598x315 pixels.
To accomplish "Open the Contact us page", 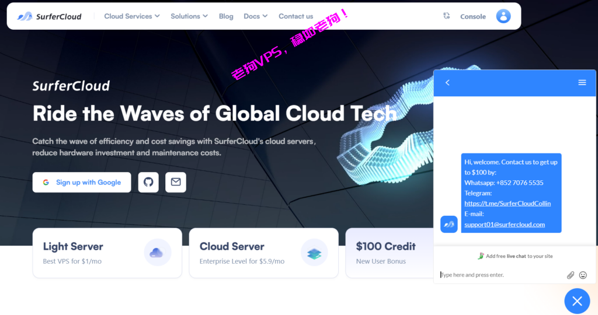I will click(x=296, y=16).
